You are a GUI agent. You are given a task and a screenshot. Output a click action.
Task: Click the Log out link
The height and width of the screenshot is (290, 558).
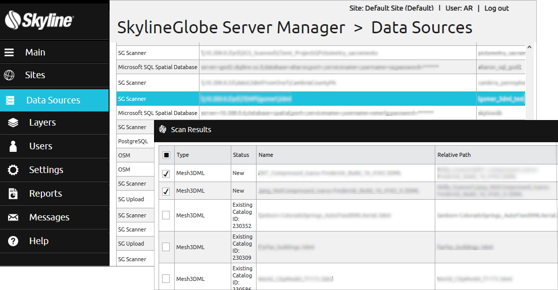point(496,8)
